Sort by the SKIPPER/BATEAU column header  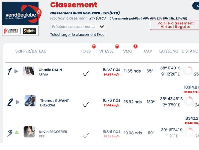pos(31,51)
